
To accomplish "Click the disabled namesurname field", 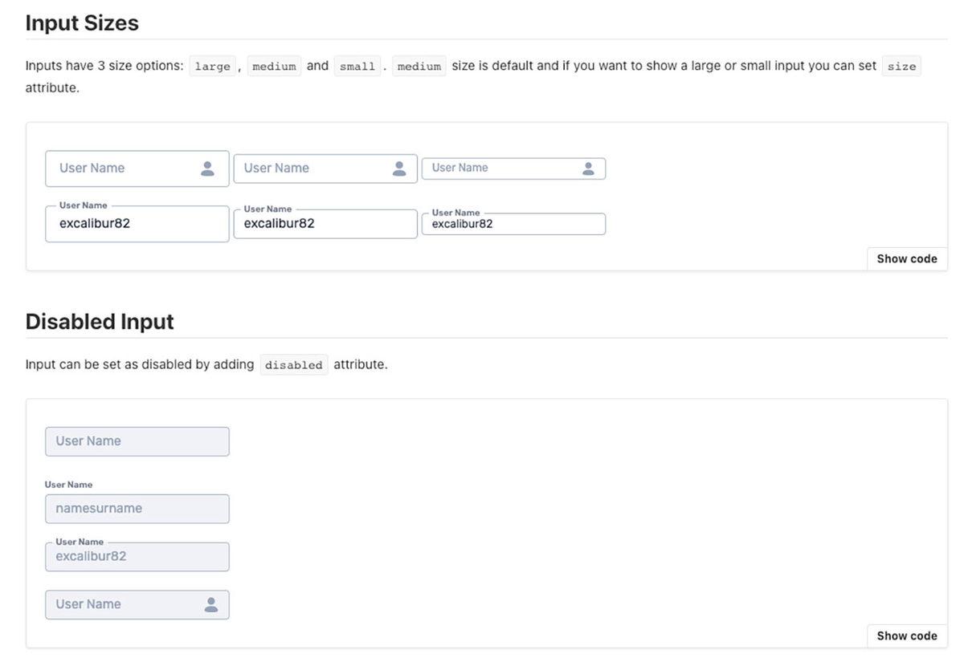I will (x=137, y=509).
